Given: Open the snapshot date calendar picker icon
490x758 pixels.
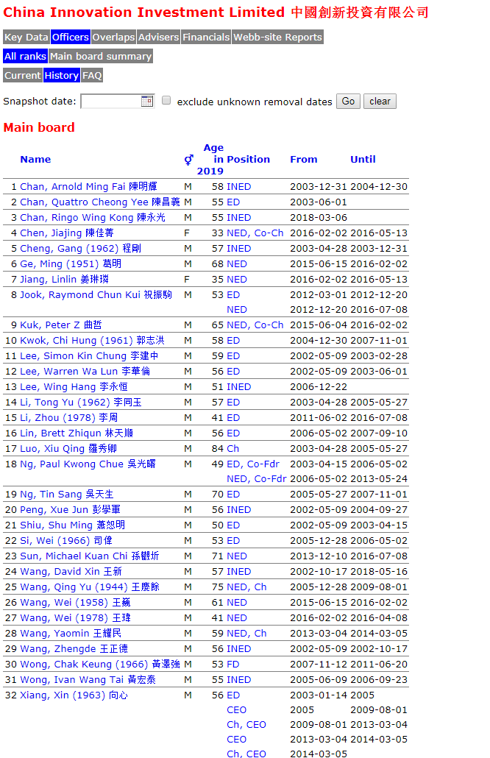Looking at the screenshot, I should (147, 101).
